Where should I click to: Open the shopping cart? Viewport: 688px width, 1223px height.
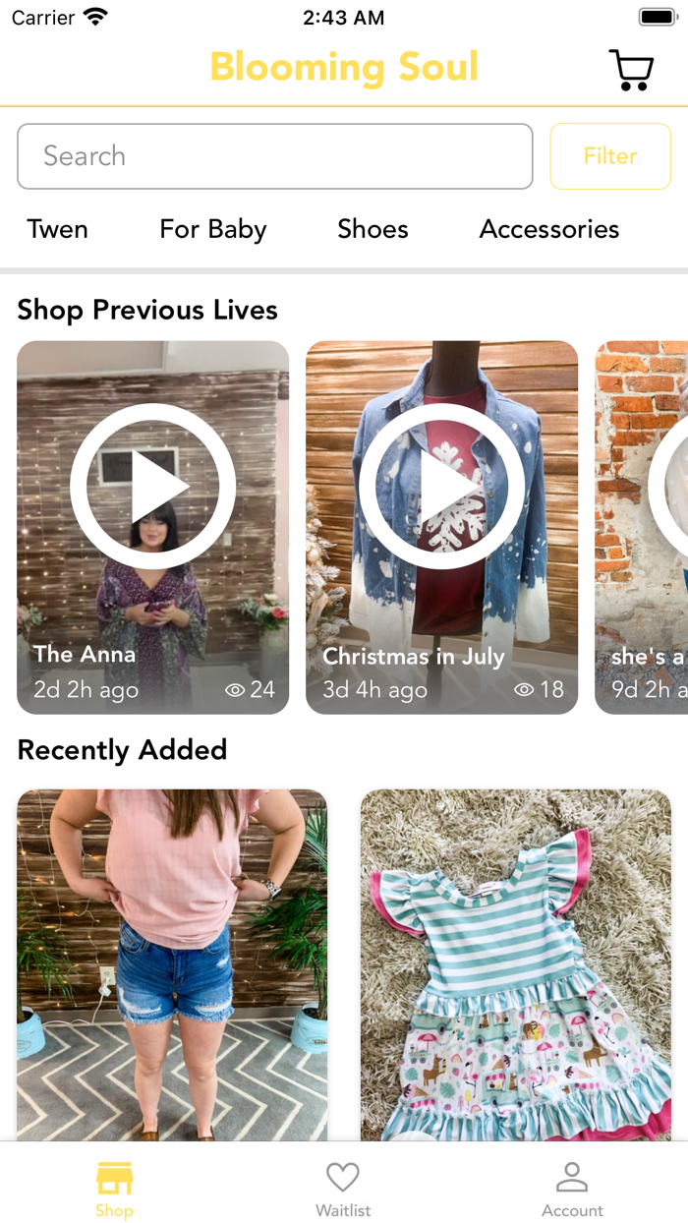631,70
